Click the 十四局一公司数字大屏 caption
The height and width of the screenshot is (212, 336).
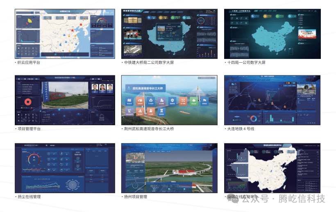click(x=246, y=63)
